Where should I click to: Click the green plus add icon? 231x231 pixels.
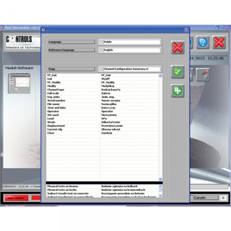[177, 91]
